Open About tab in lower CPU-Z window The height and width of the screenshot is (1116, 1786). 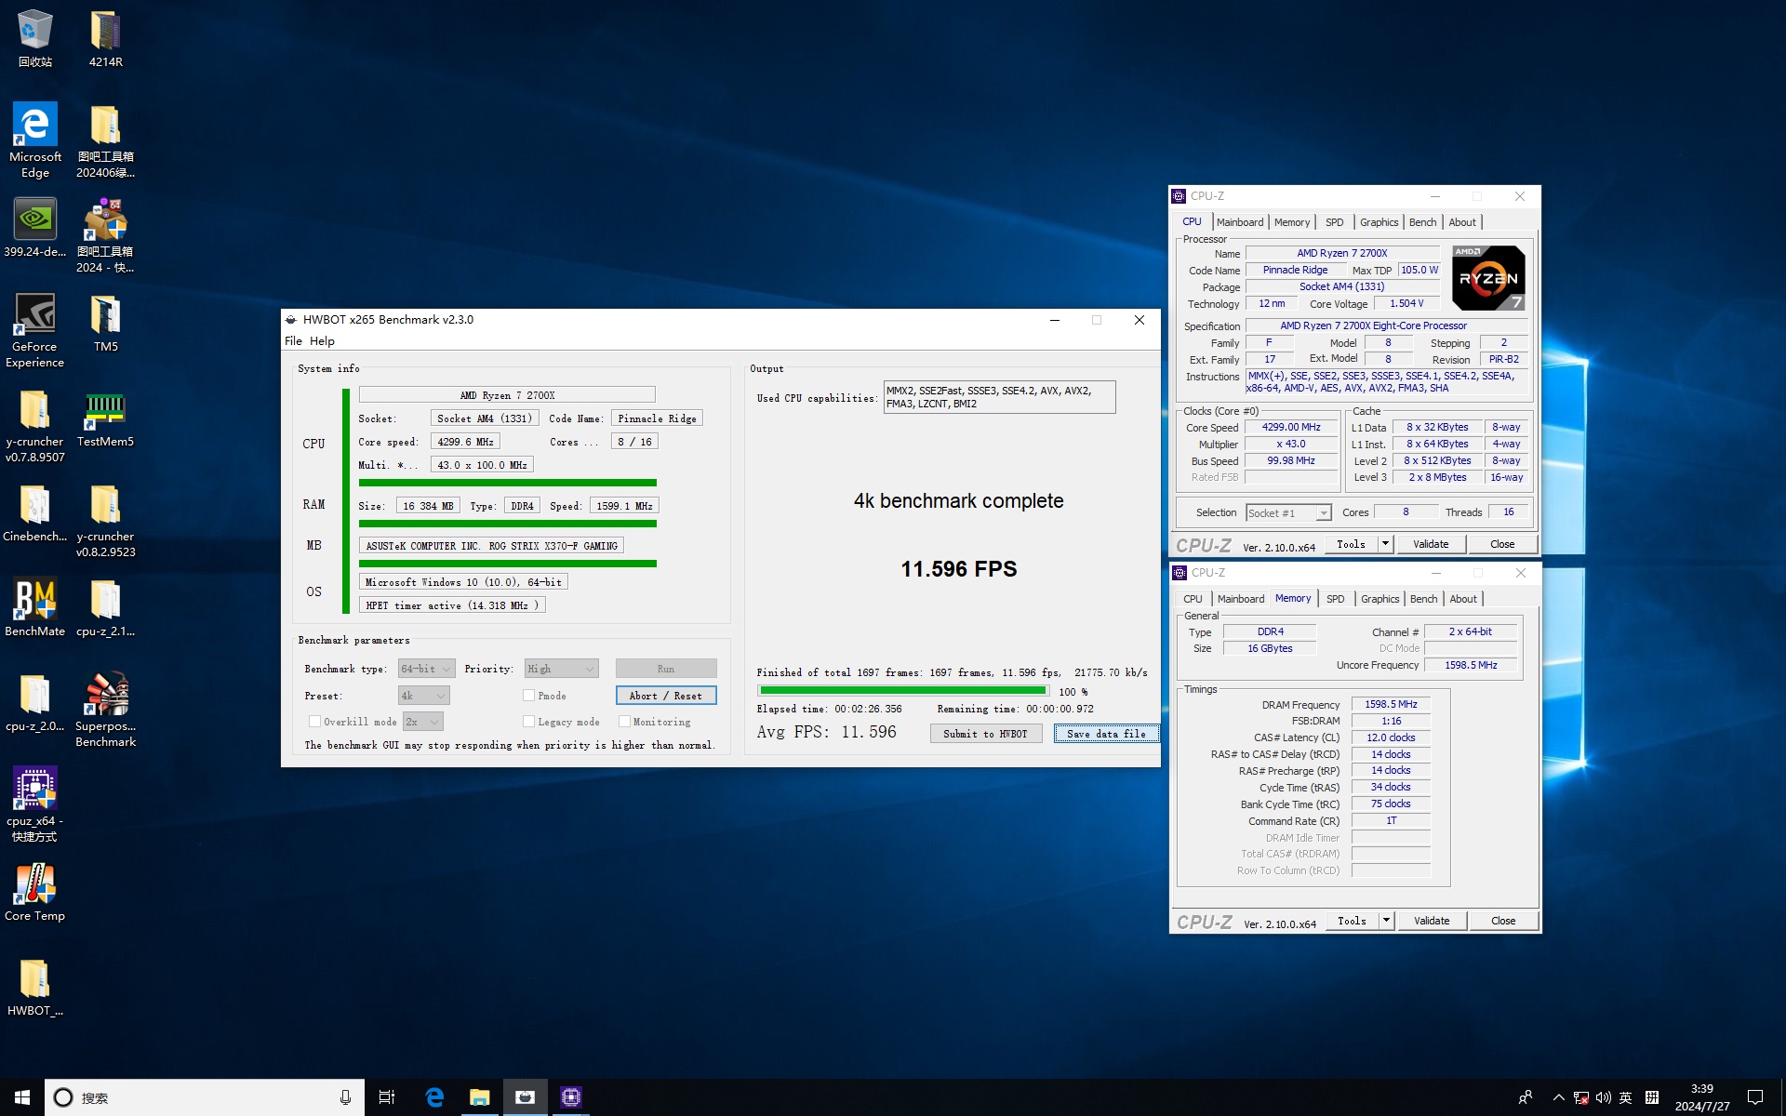(x=1462, y=599)
